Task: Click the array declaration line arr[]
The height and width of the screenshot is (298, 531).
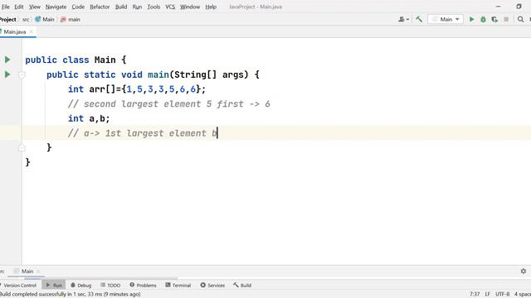Action: 137,89
